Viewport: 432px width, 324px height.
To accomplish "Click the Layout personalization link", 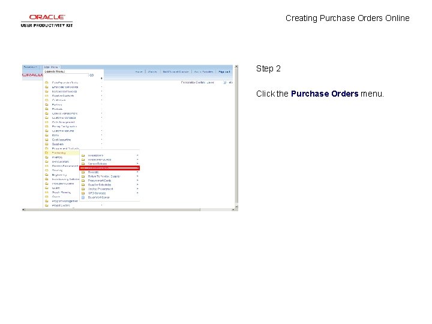I will coord(211,82).
